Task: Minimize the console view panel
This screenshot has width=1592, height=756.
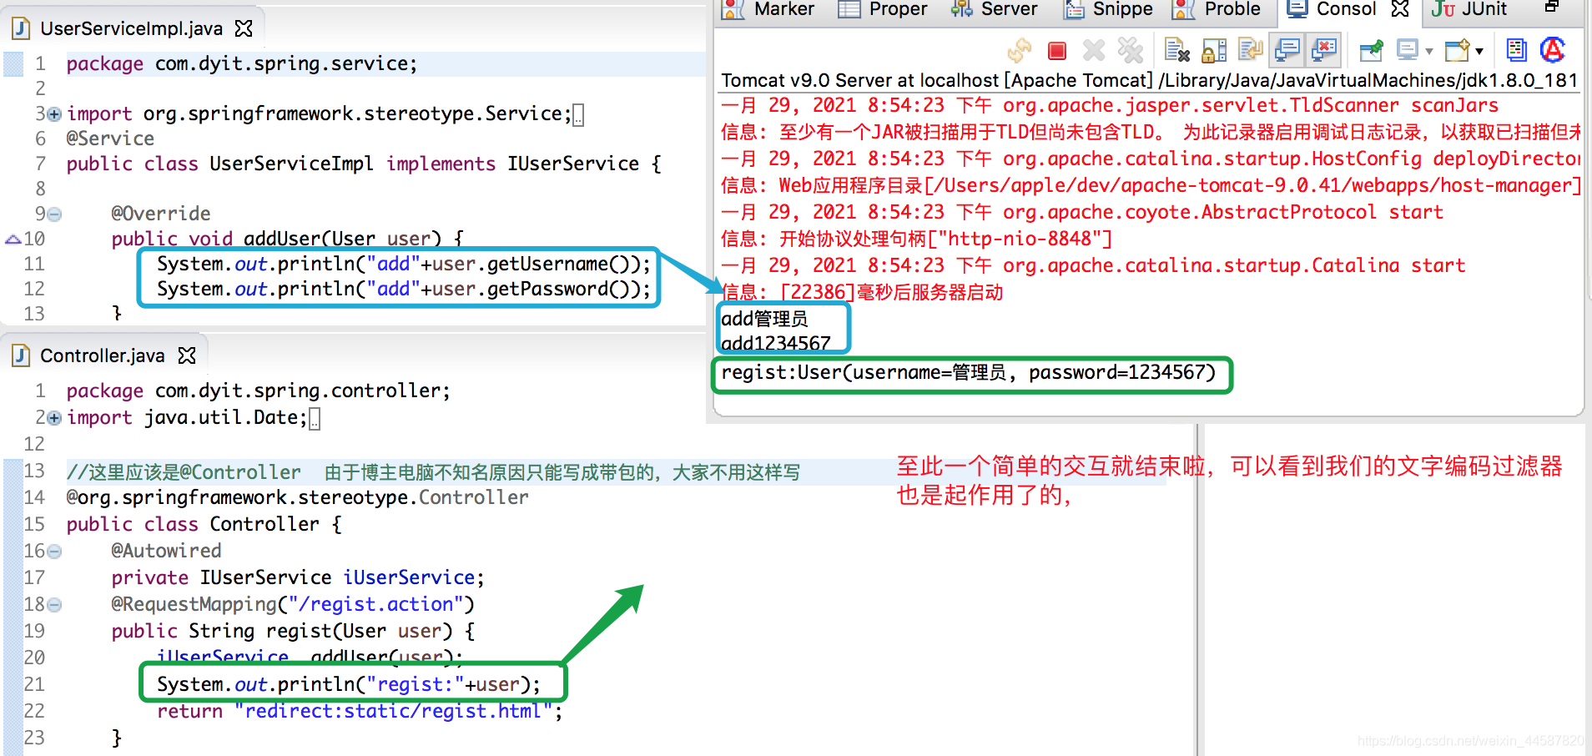Action: (1552, 7)
